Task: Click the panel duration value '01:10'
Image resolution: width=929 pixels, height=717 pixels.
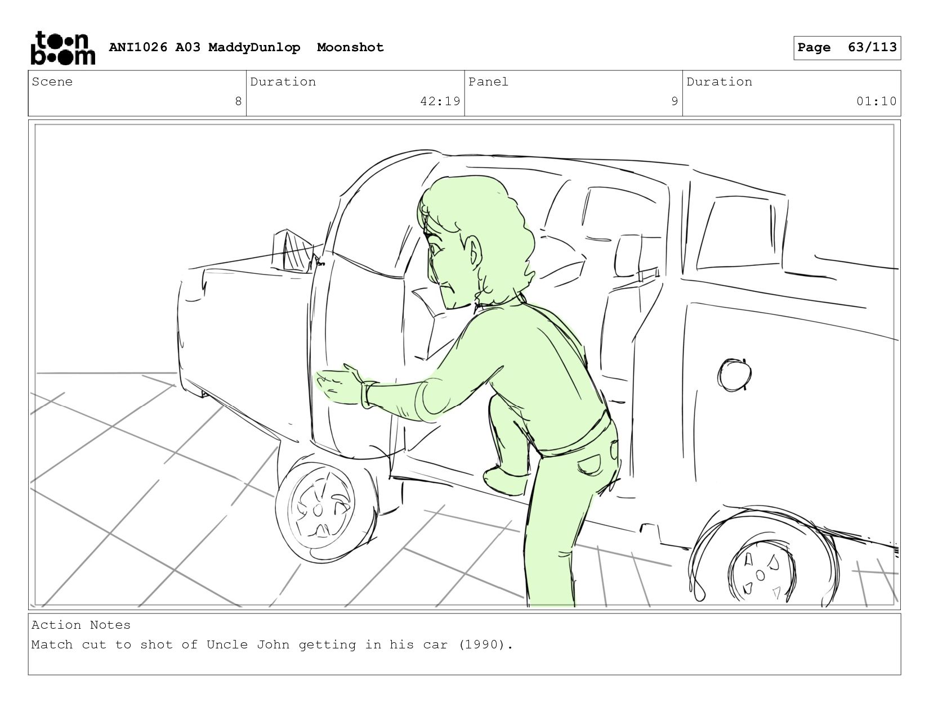Action: [877, 101]
